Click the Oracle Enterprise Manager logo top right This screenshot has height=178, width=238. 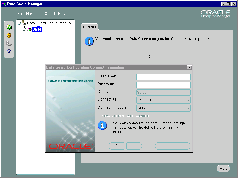click(x=215, y=13)
